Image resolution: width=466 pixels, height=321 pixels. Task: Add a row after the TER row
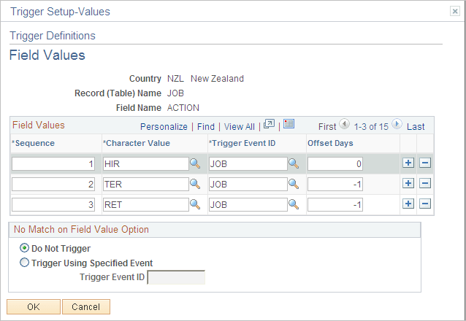(x=408, y=183)
